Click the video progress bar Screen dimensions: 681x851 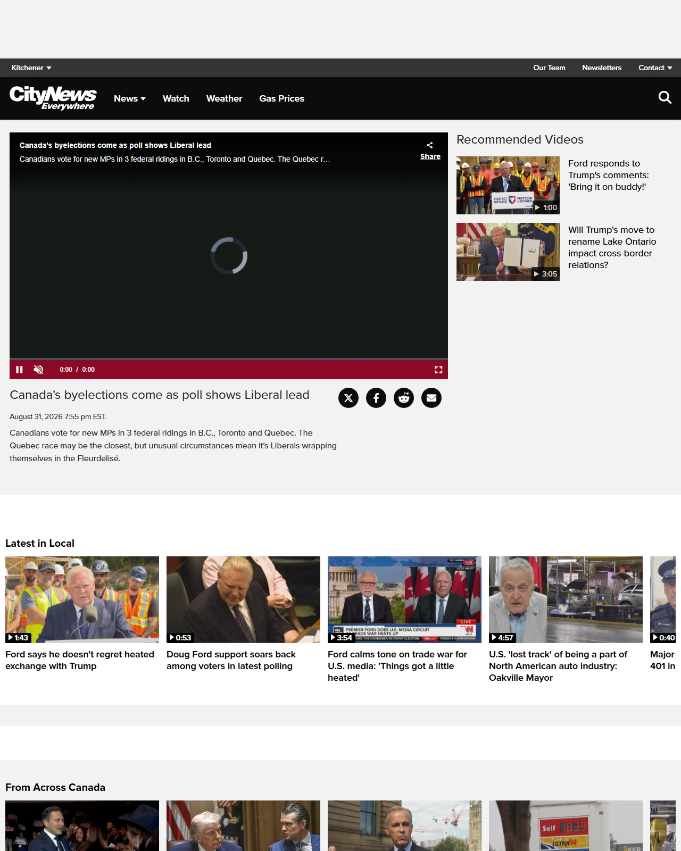click(229, 359)
